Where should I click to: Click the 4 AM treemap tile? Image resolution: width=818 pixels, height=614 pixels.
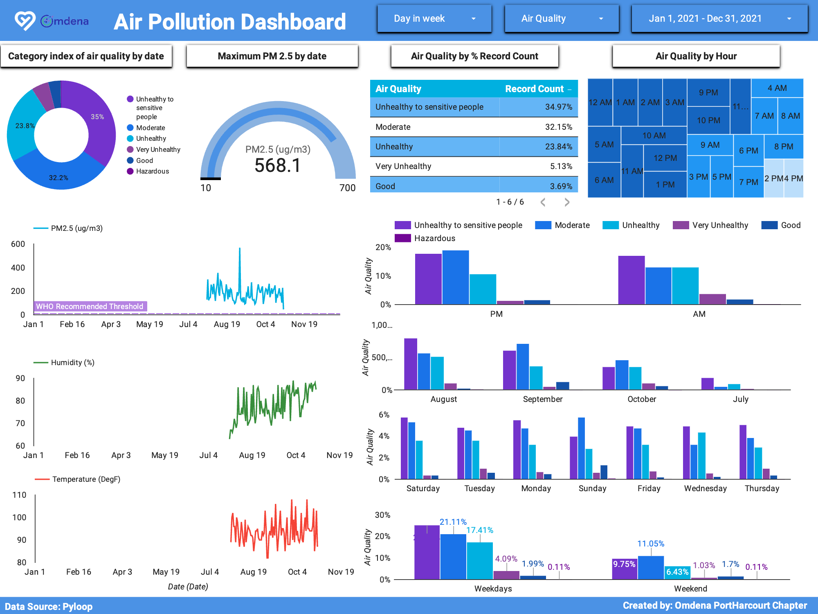pyautogui.click(x=777, y=88)
